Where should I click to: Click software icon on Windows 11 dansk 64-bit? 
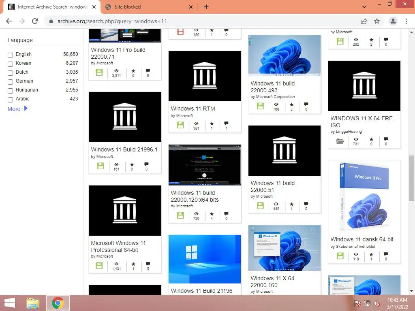[x=340, y=256]
